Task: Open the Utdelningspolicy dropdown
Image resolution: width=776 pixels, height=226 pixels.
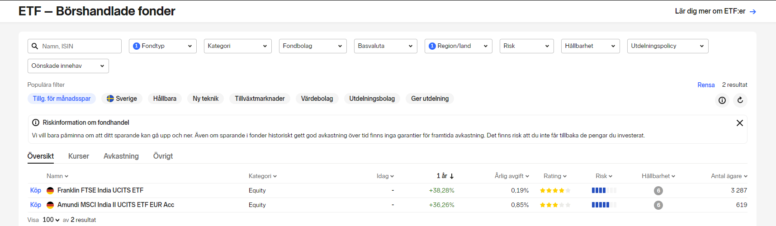Action: click(x=667, y=46)
